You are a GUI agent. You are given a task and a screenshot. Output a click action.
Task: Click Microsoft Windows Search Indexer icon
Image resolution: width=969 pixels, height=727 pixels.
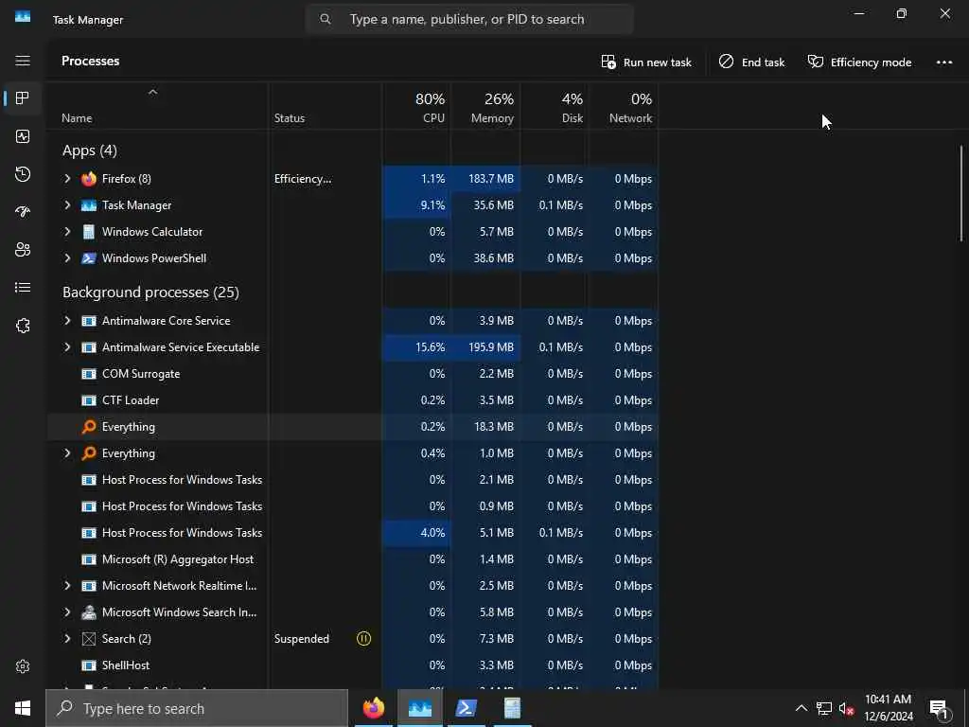tap(89, 612)
